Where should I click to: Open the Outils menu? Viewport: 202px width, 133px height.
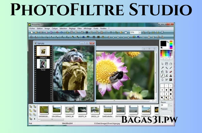tap(96, 28)
